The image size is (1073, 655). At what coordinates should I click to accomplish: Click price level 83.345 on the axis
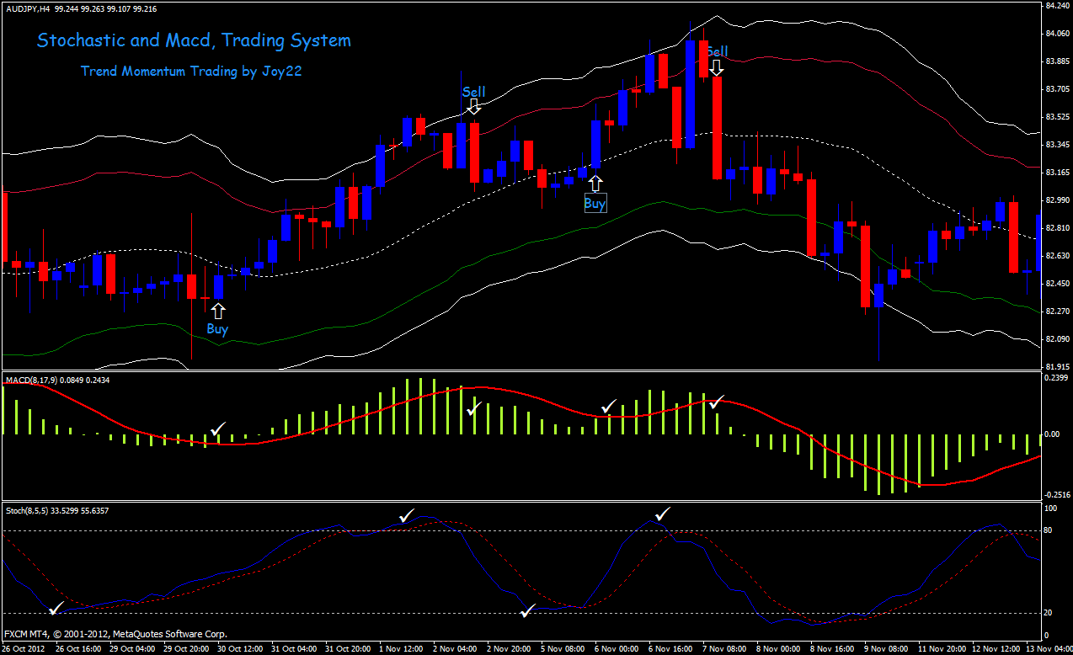pyautogui.click(x=1056, y=145)
